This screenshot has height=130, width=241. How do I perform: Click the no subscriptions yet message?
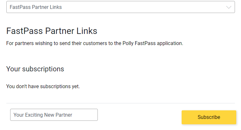tap(43, 86)
